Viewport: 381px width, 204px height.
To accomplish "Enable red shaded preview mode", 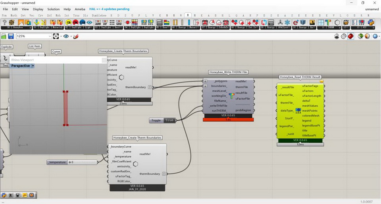I will pyautogui.click(x=350, y=36).
